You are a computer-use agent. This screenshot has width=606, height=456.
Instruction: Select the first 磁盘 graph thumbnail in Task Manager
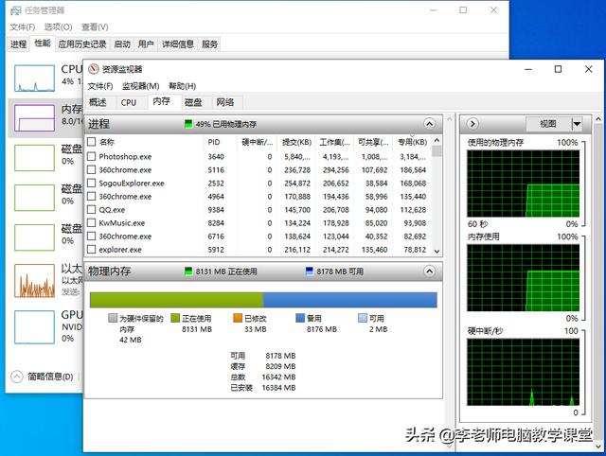pos(34,158)
